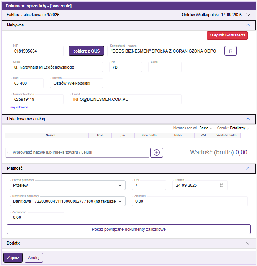Viewport: 257px width, 266px height.
Task: Collapse the Nabywca section
Action: pos(248,25)
